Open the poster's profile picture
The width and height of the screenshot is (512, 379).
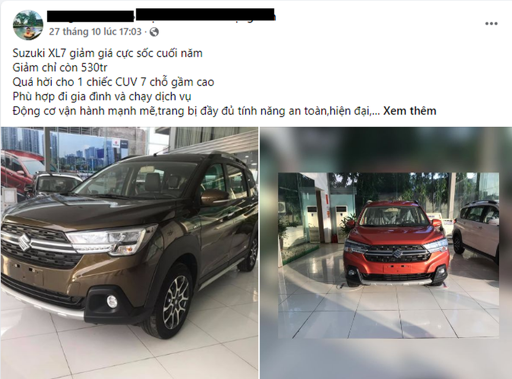[28, 25]
